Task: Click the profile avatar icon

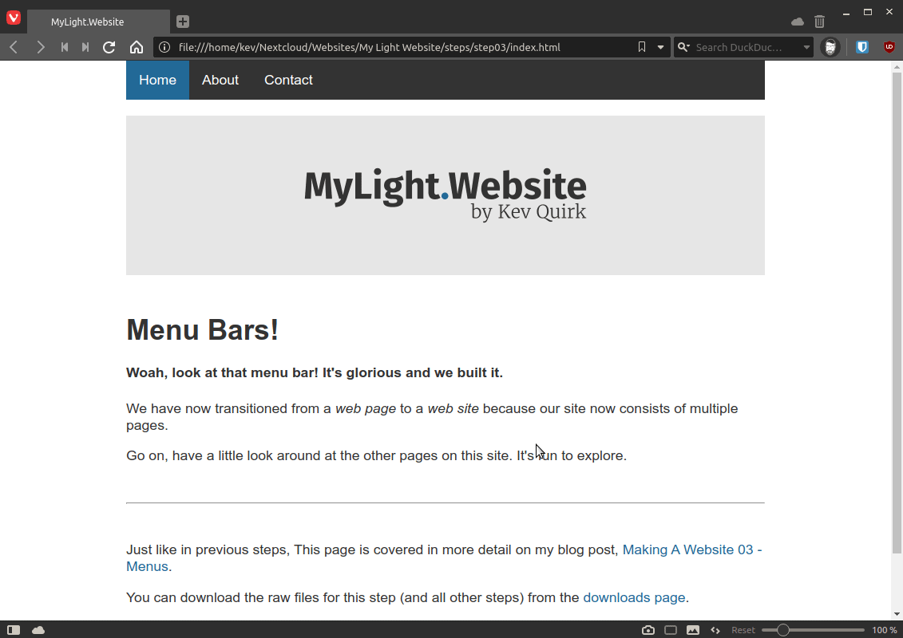Action: [830, 47]
